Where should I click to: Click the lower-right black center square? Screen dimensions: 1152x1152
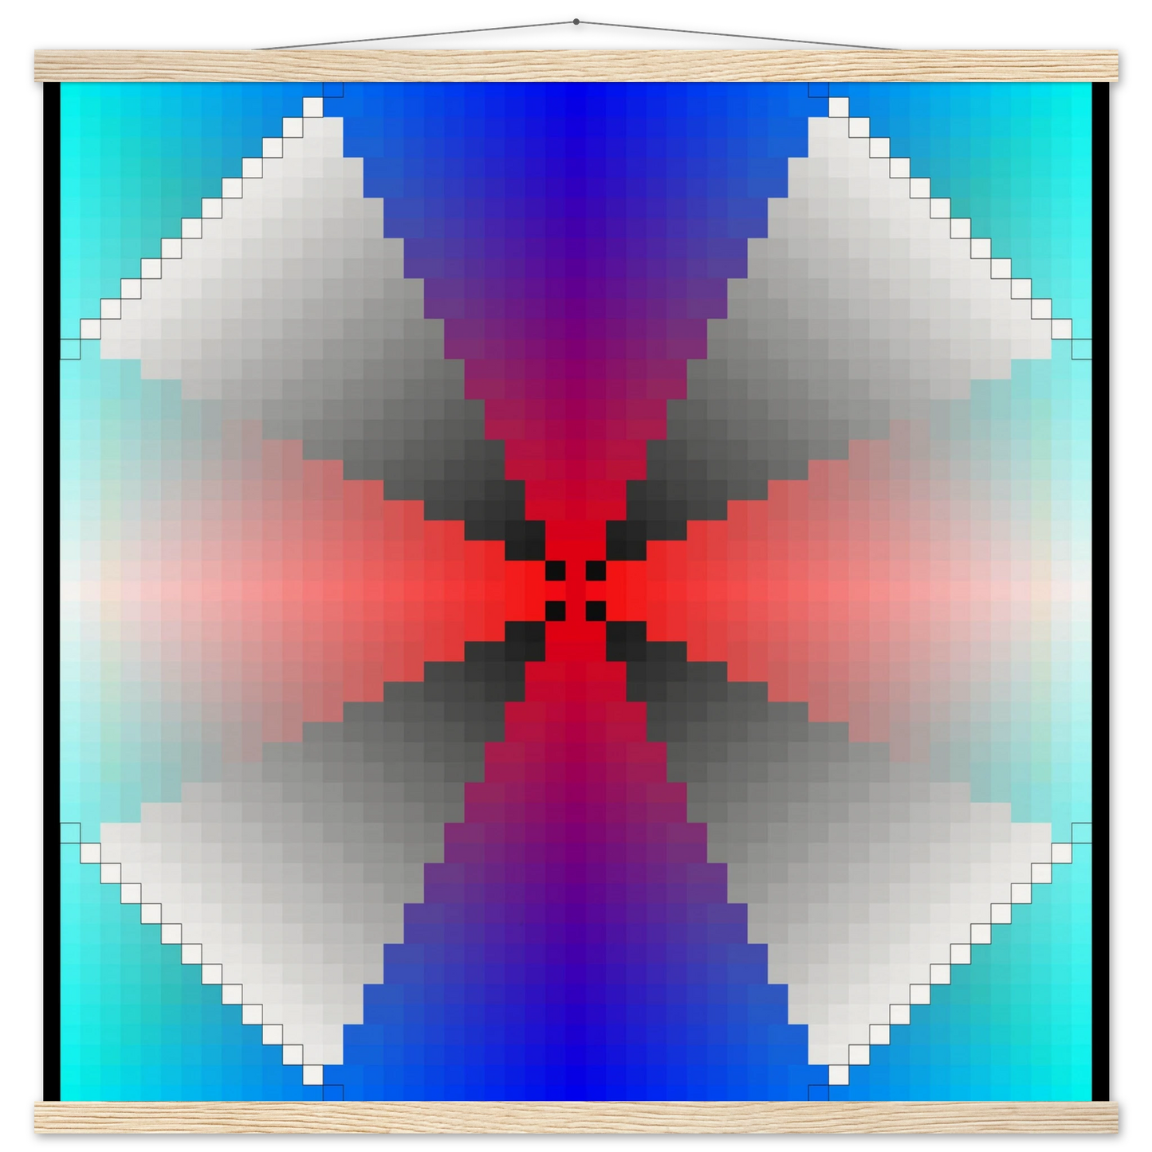[x=596, y=611]
